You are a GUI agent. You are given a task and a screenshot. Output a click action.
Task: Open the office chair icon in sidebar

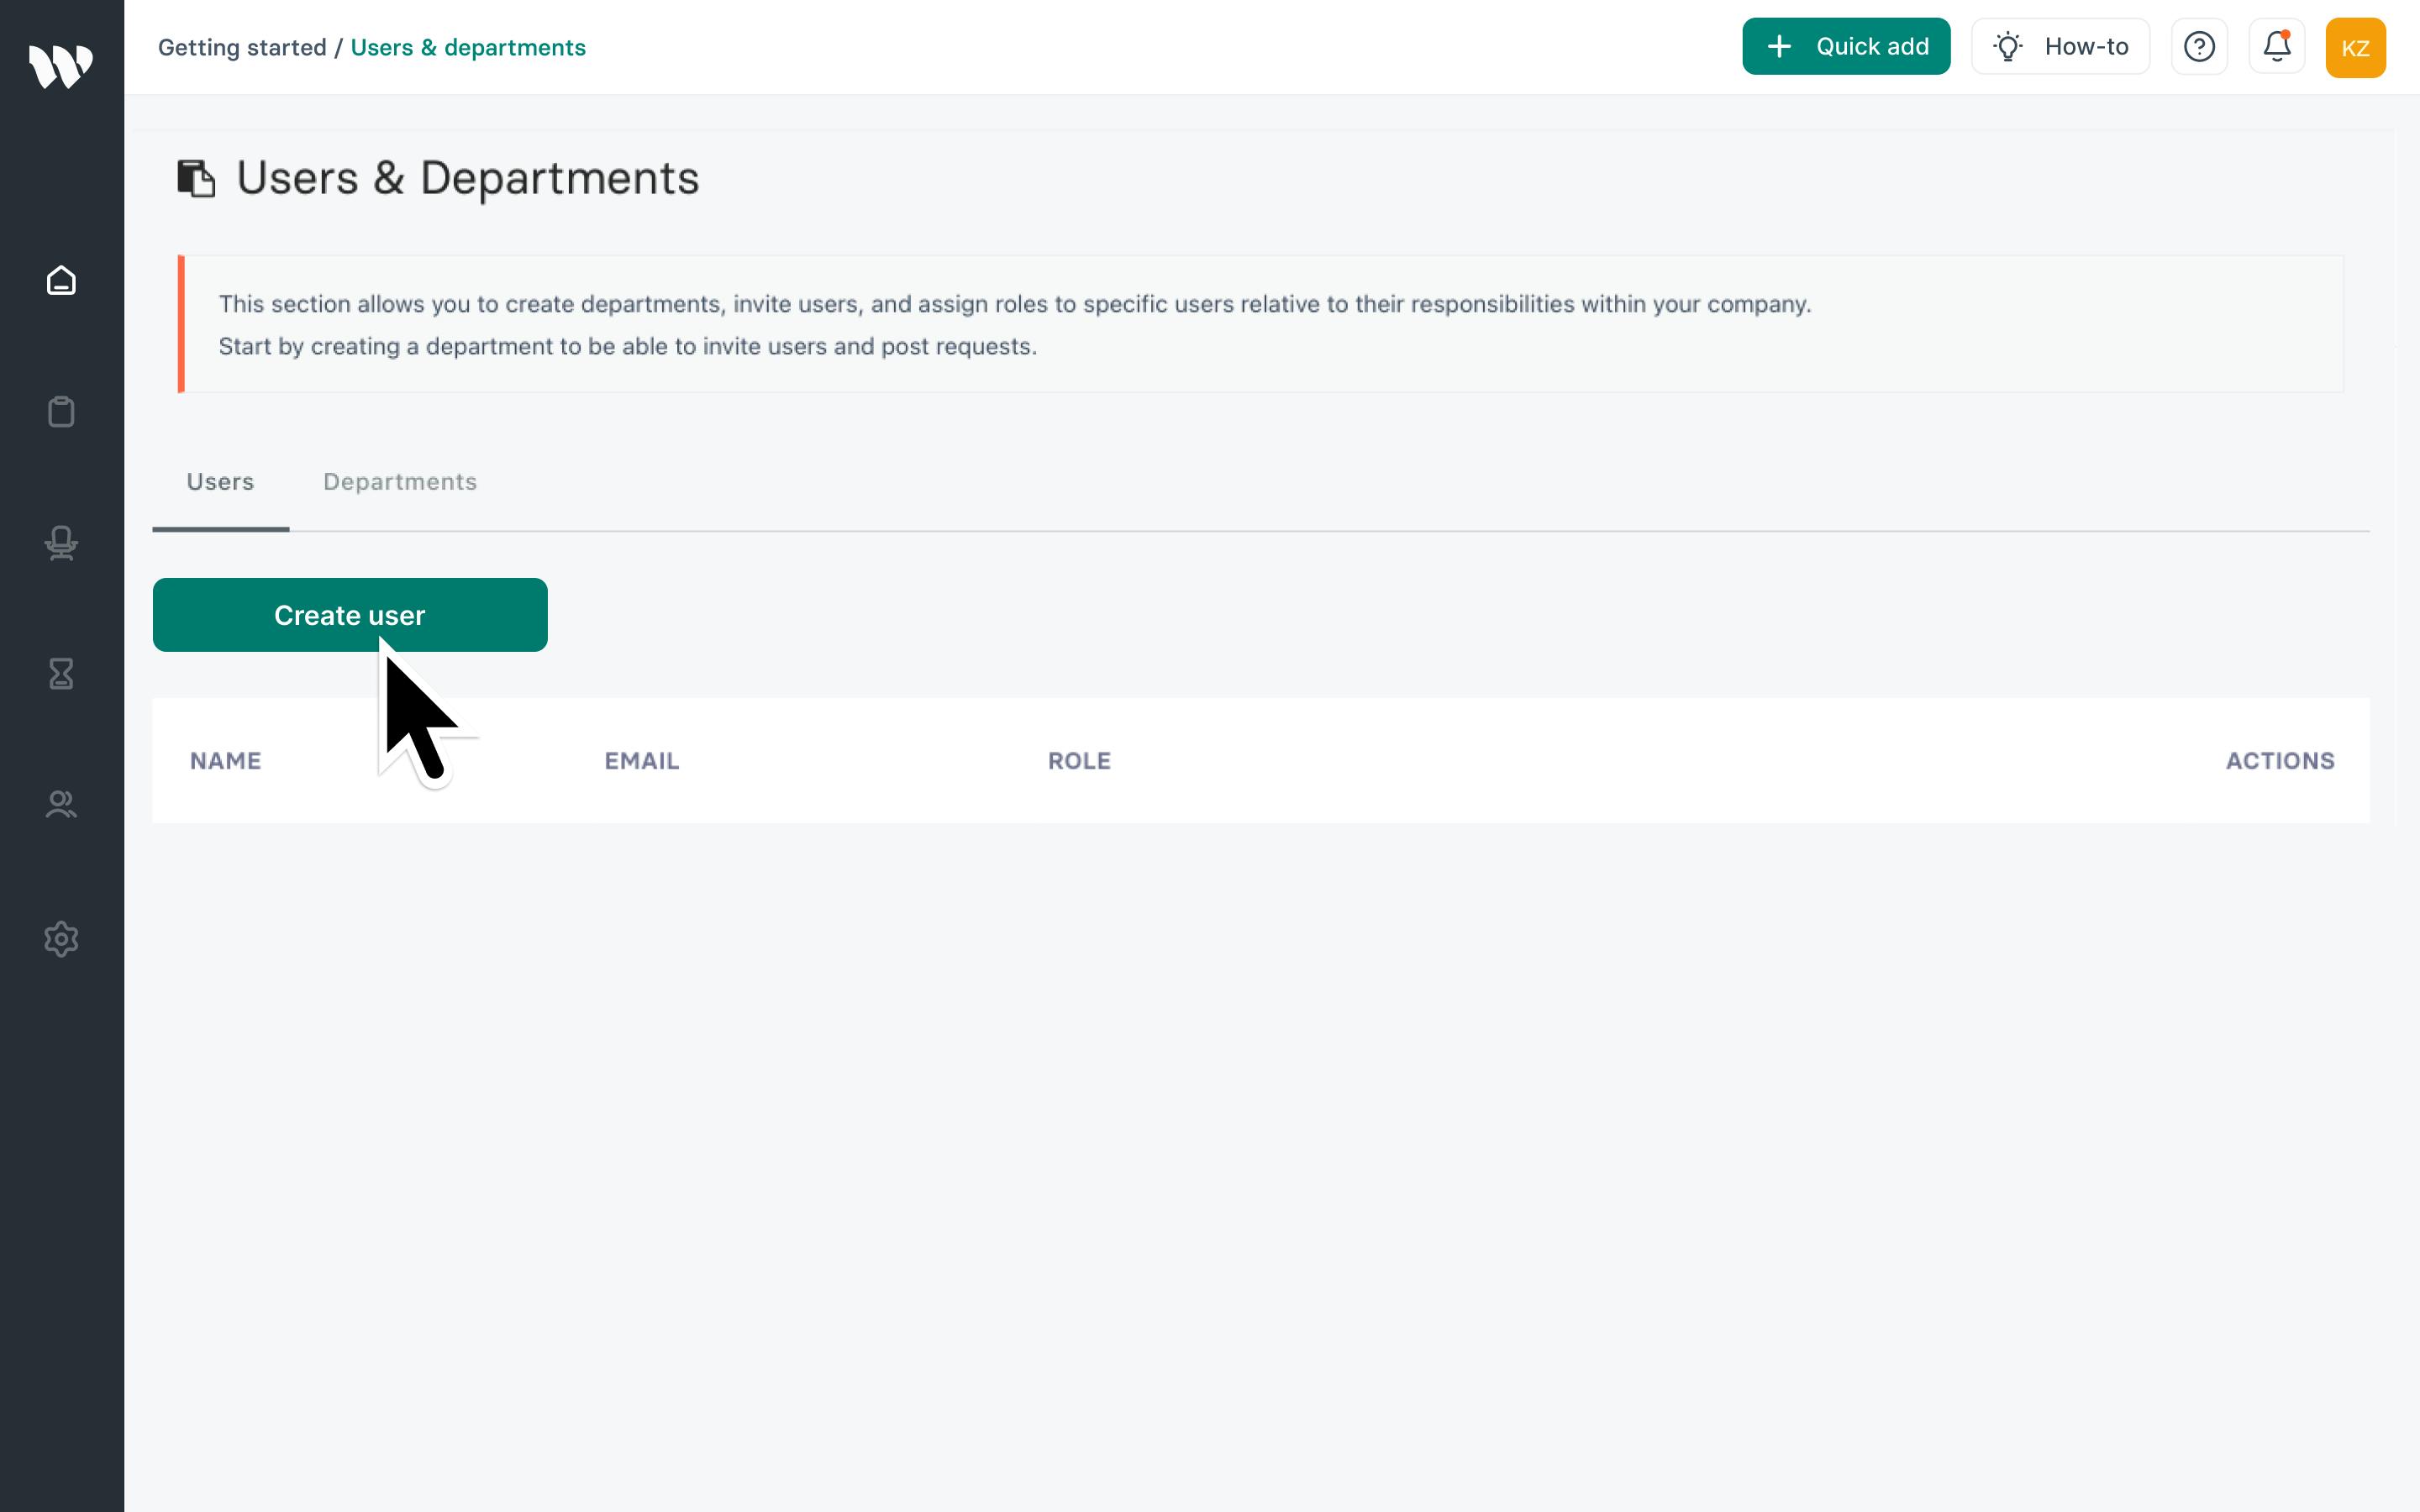61,543
